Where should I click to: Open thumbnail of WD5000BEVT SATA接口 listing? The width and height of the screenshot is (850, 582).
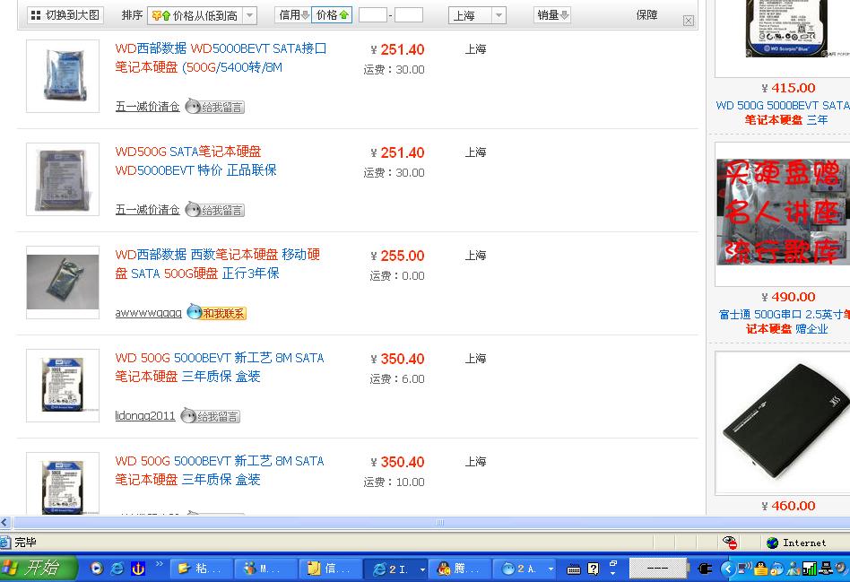pyautogui.click(x=63, y=76)
